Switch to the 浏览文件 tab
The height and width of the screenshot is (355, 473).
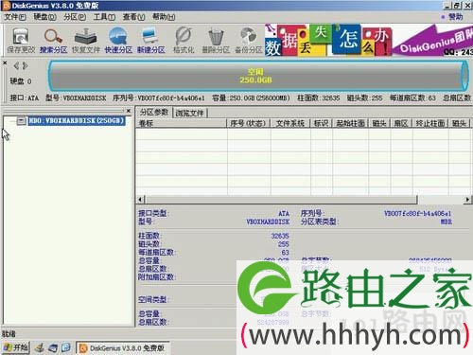pos(190,113)
